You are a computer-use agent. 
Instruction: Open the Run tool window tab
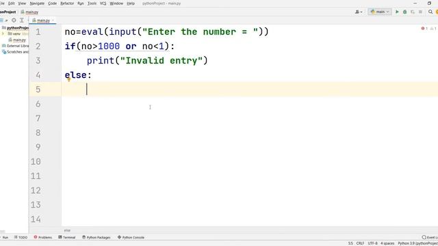[4, 237]
